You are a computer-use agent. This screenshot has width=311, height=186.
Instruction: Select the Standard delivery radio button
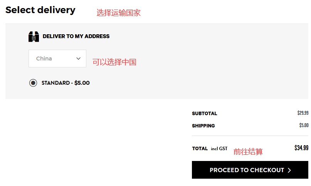coord(33,83)
